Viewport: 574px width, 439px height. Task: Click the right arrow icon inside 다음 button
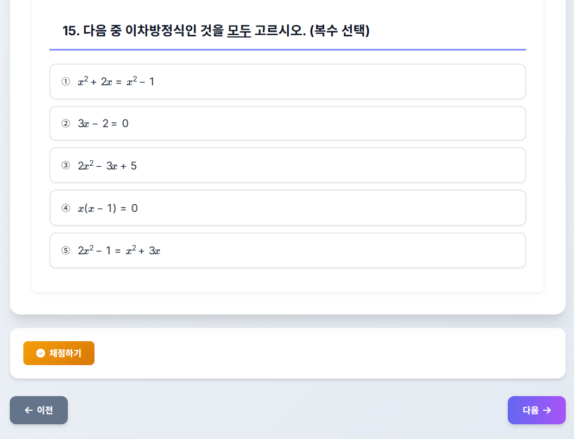547,410
